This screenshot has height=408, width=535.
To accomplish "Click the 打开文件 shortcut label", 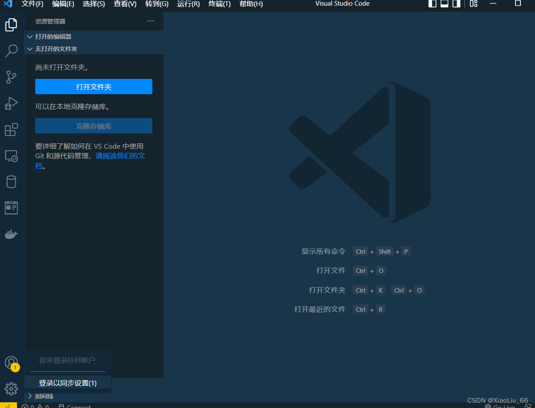I will click(331, 270).
